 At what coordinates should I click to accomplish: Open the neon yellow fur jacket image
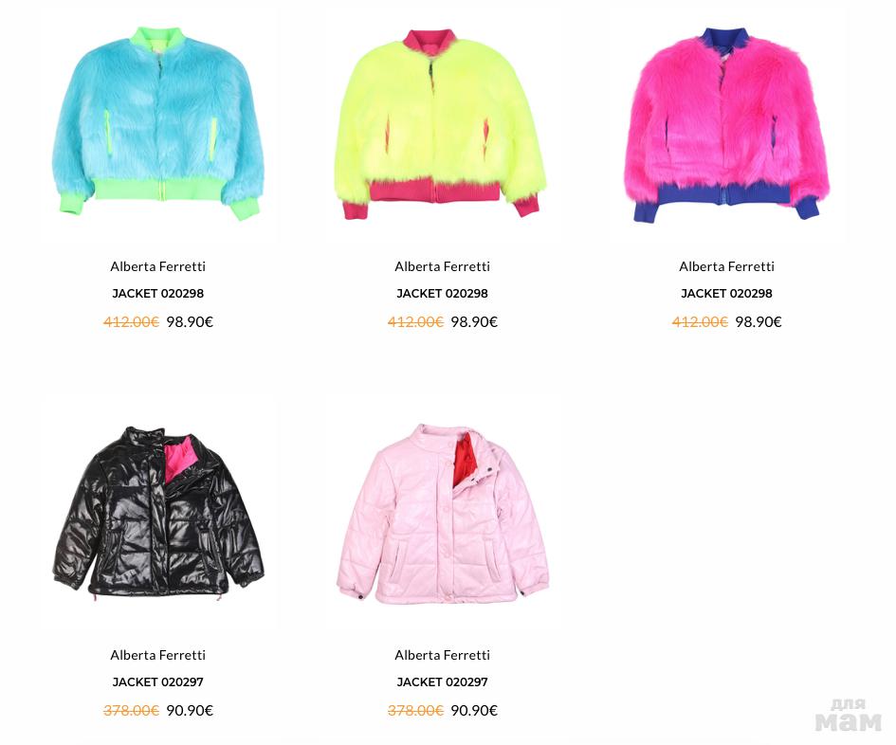(x=441, y=123)
